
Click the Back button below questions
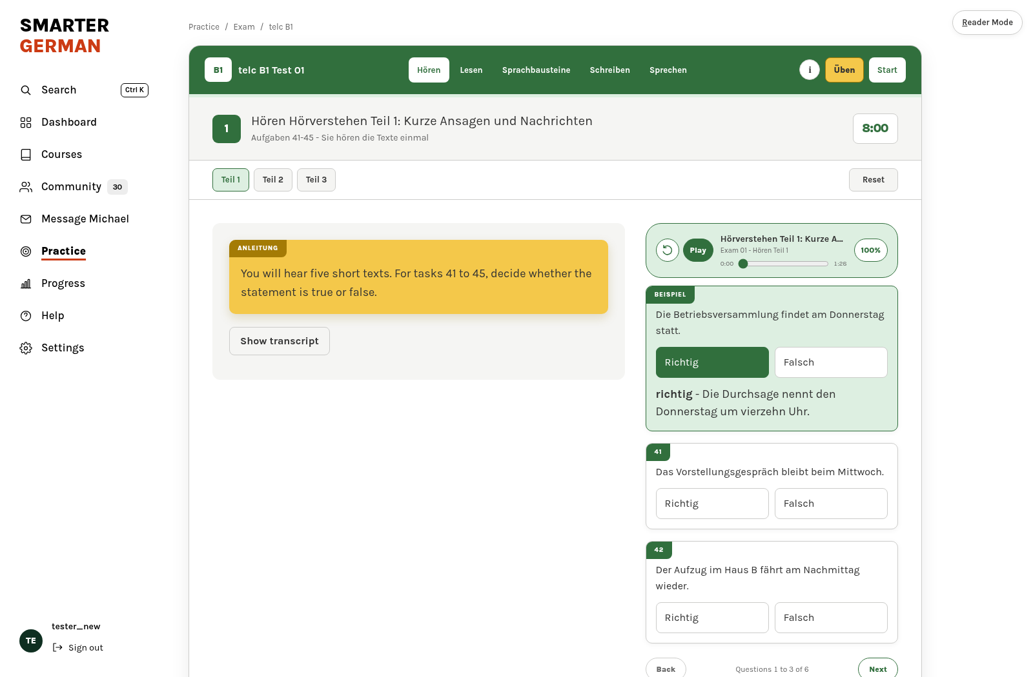click(666, 669)
